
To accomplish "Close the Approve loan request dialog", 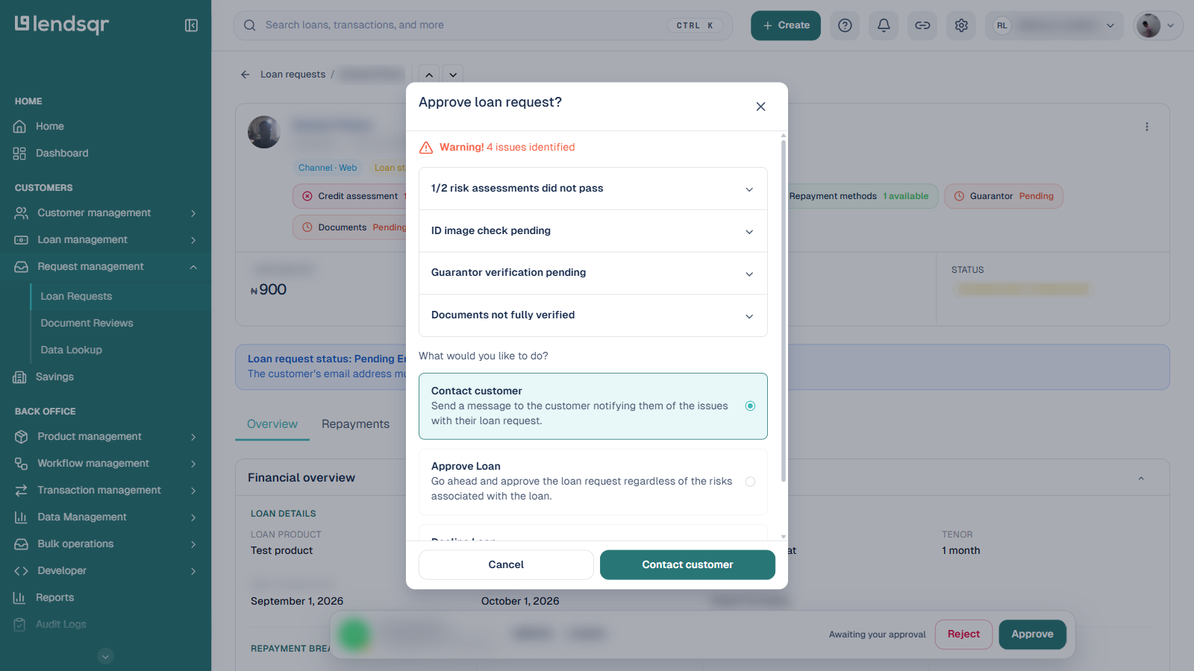I will click(x=760, y=107).
